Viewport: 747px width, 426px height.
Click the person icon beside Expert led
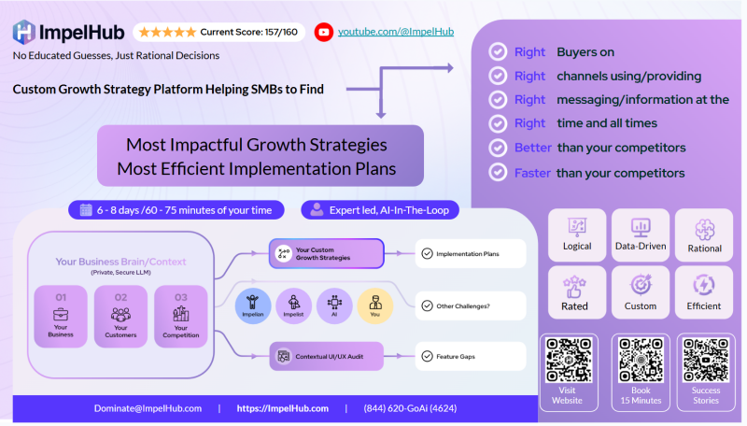317,209
